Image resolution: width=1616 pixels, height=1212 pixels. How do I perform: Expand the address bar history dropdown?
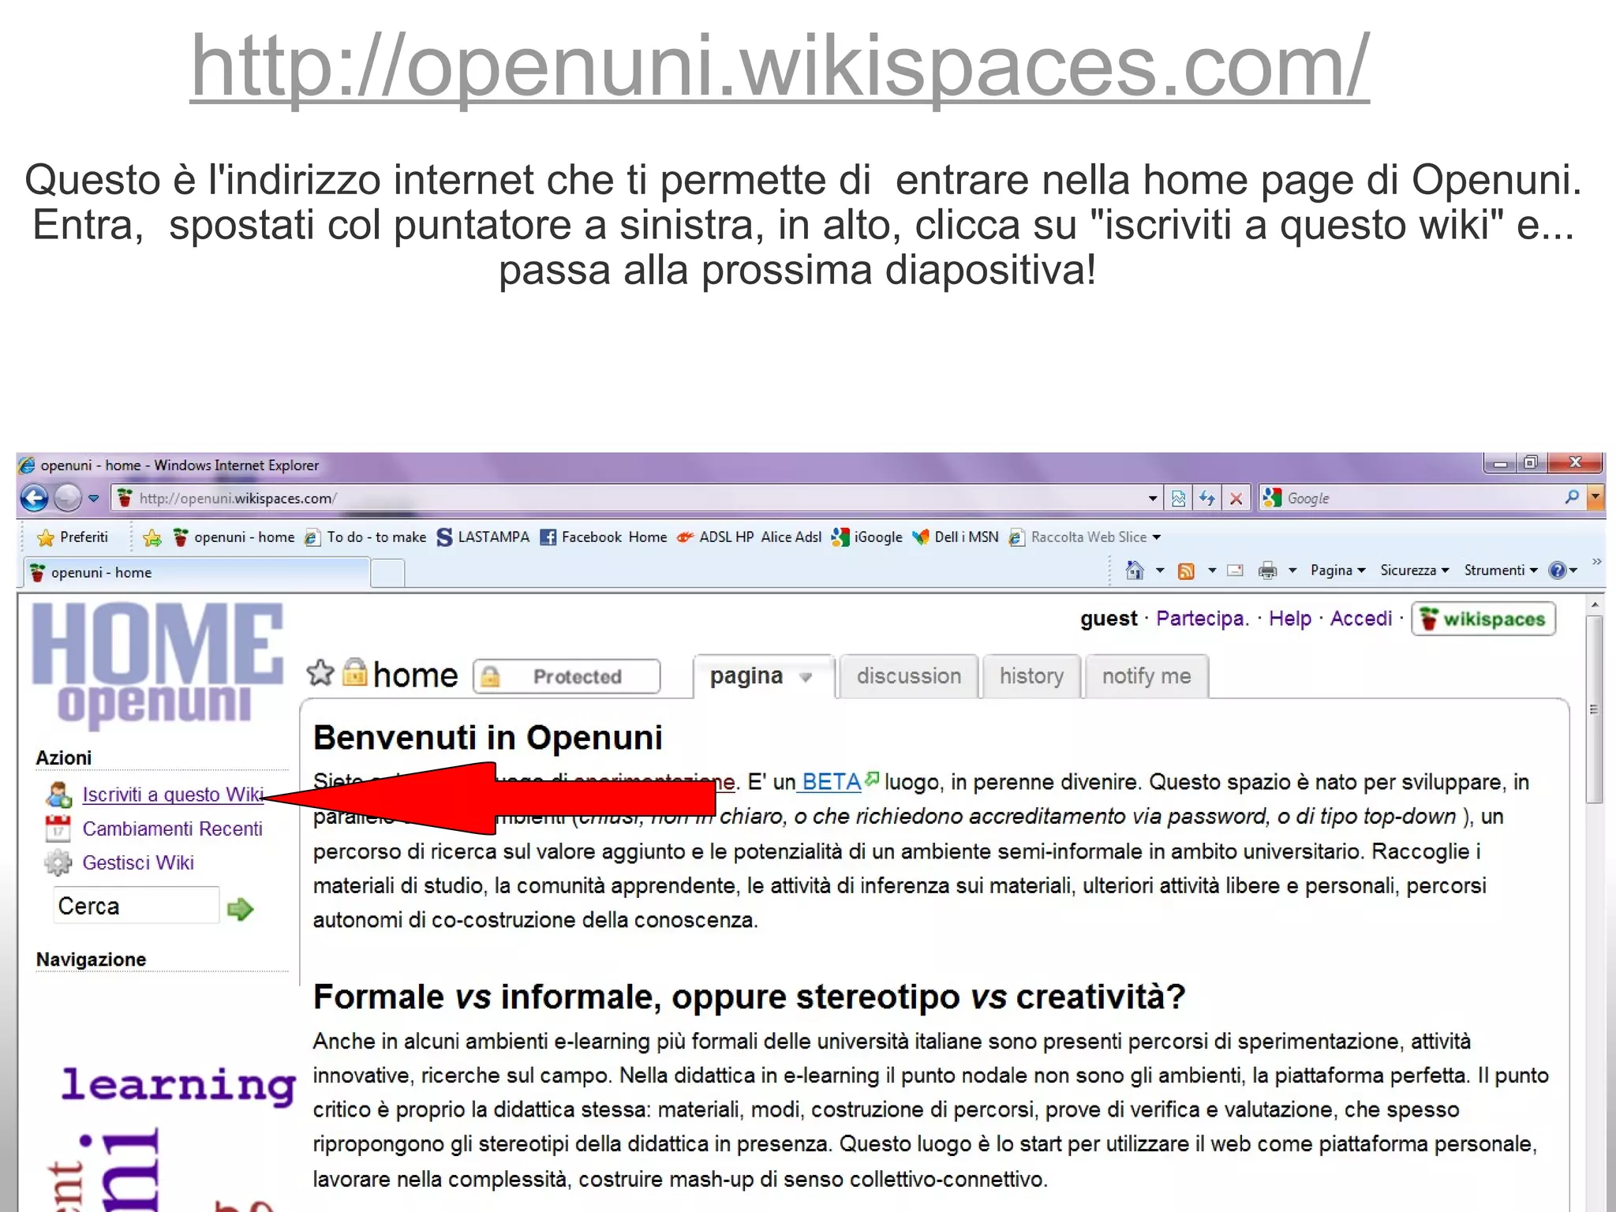1153,498
